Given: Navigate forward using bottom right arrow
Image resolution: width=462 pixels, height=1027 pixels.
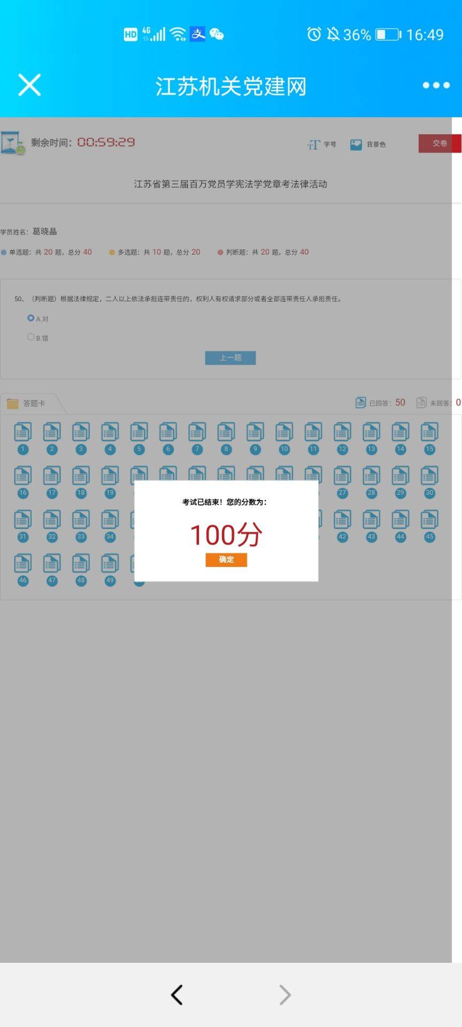Looking at the screenshot, I should (285, 995).
